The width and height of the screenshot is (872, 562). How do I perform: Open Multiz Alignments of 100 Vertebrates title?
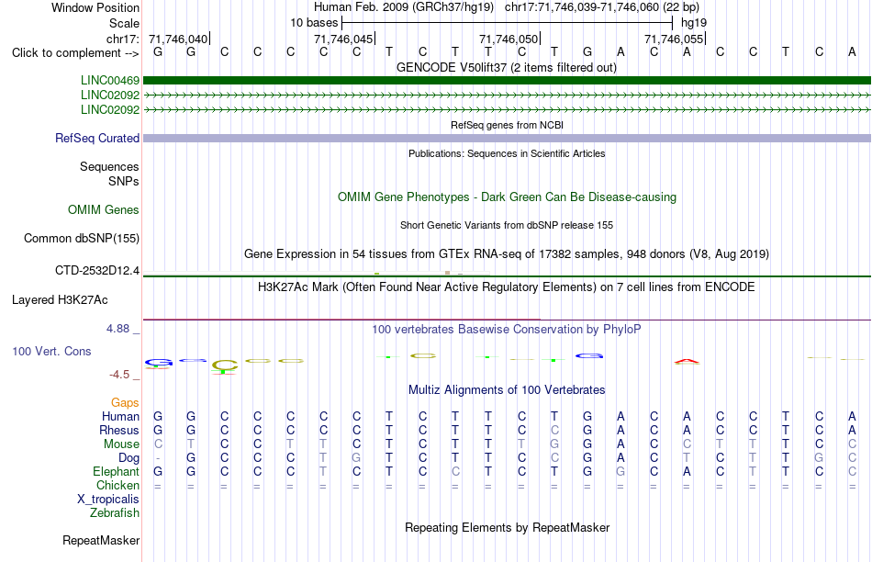507,390
